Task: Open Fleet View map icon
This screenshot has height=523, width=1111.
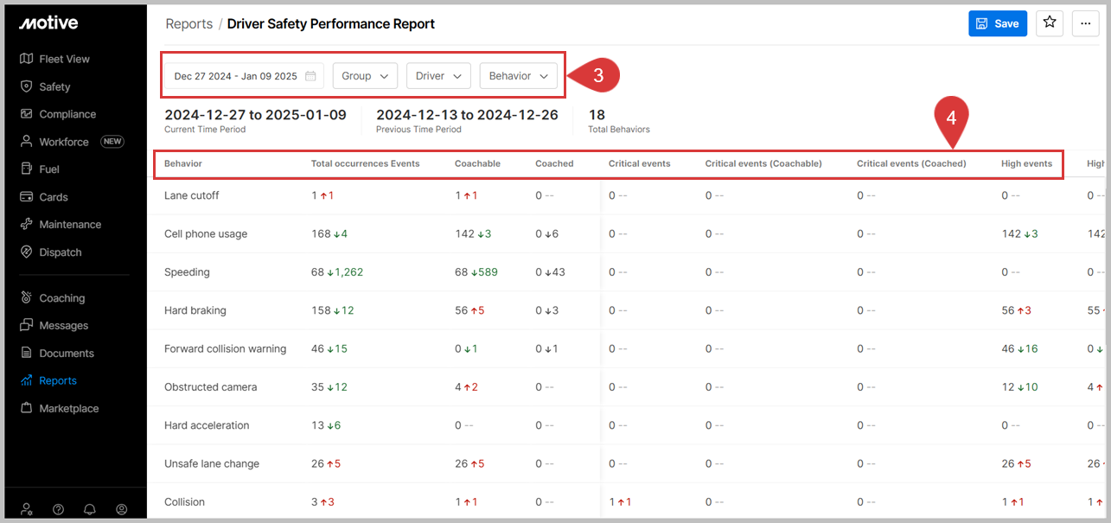Action: (26, 59)
